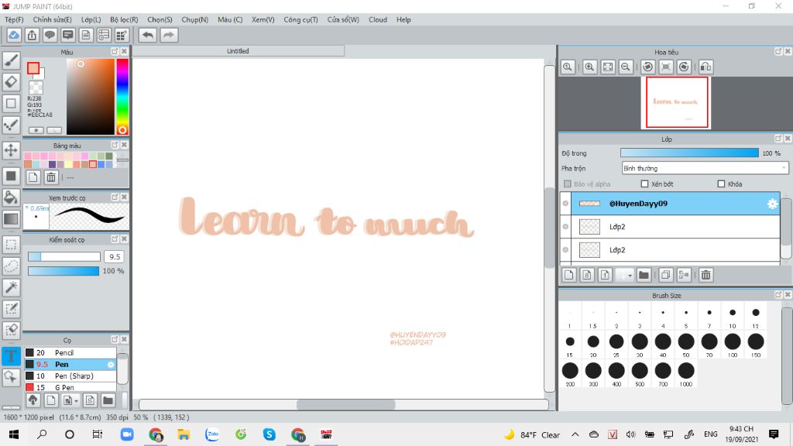Click the navigator canvas thumbnail
The image size is (793, 446).
(677, 102)
